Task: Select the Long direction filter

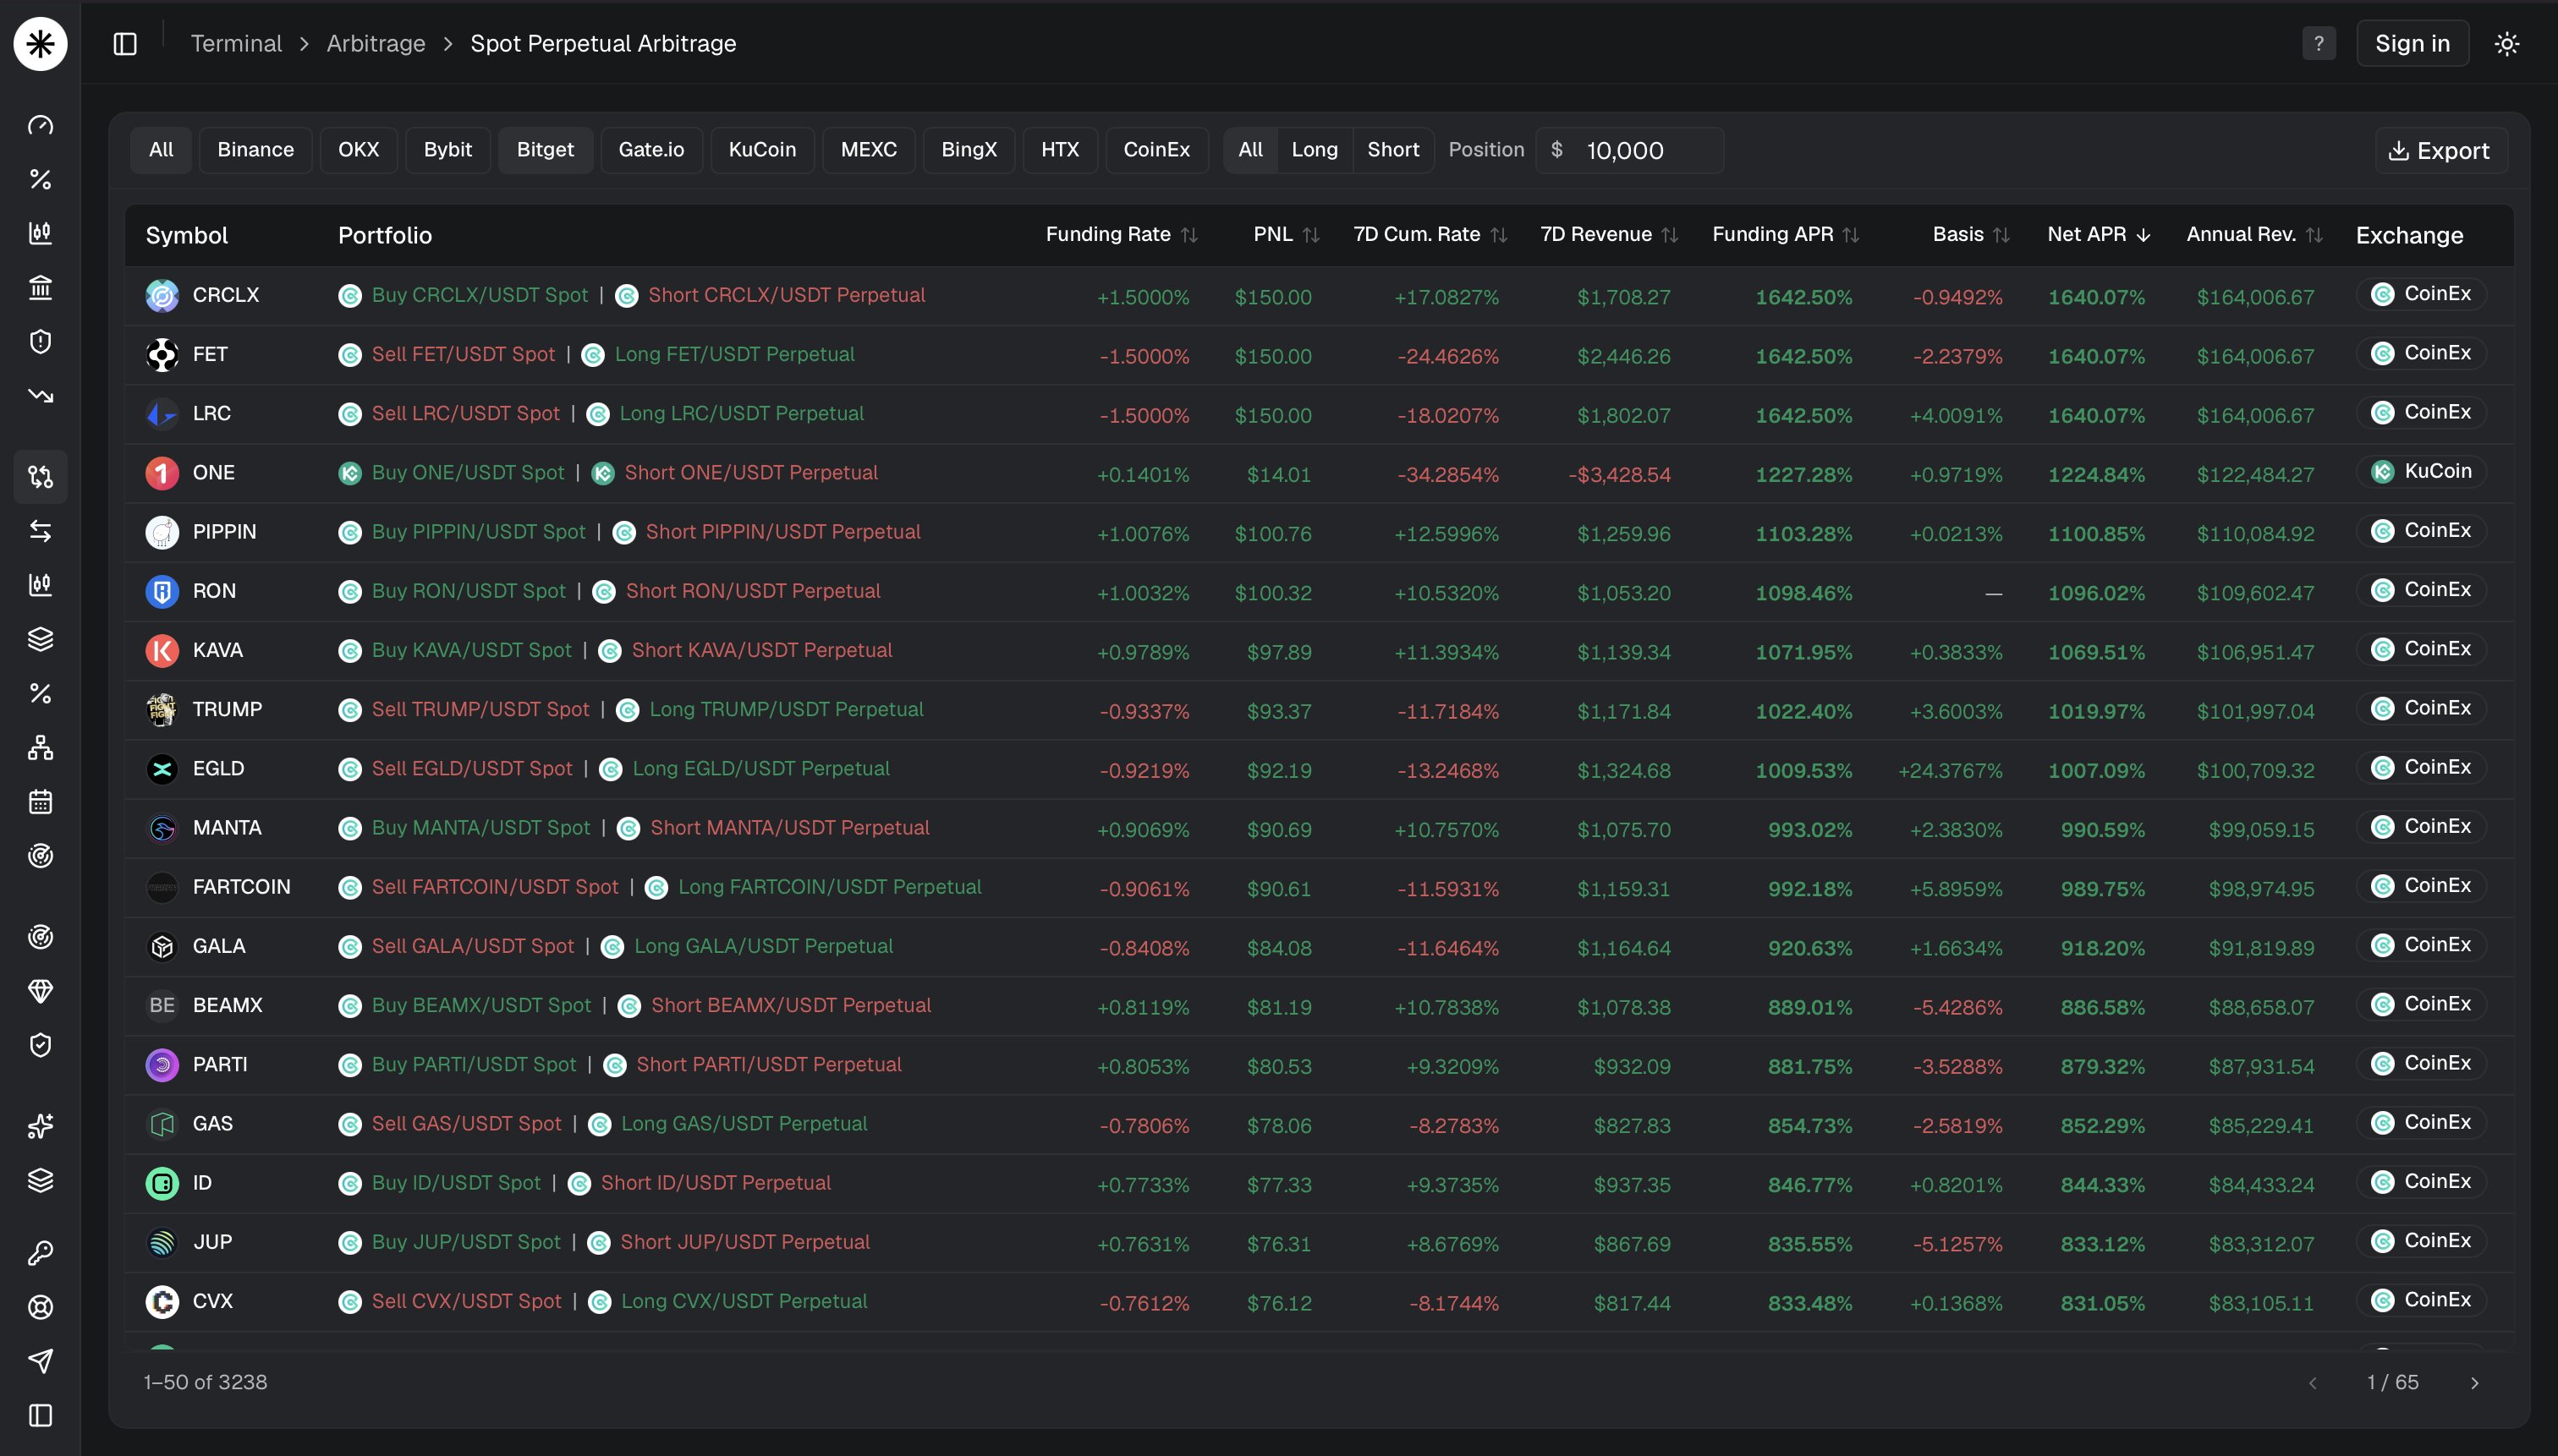Action: (x=1314, y=150)
